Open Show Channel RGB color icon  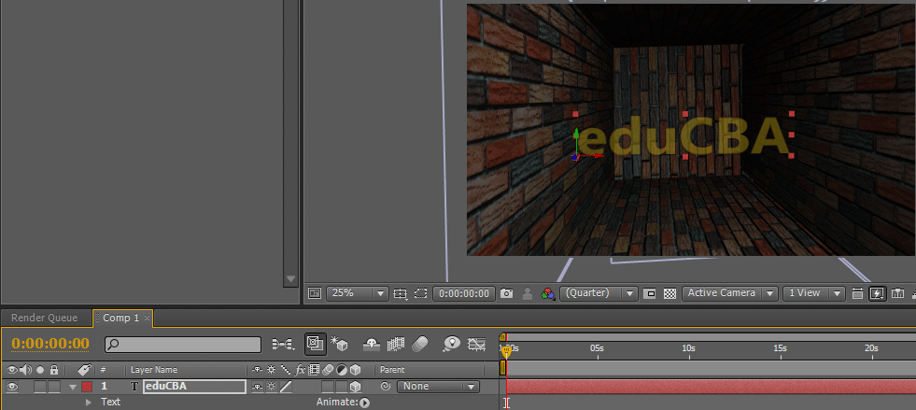click(x=547, y=293)
